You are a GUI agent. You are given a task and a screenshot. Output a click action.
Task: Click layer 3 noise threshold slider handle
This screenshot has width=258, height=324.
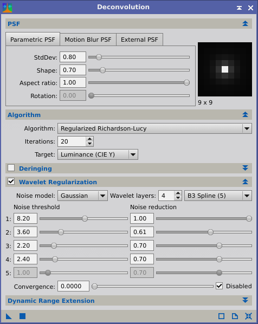(x=54, y=245)
